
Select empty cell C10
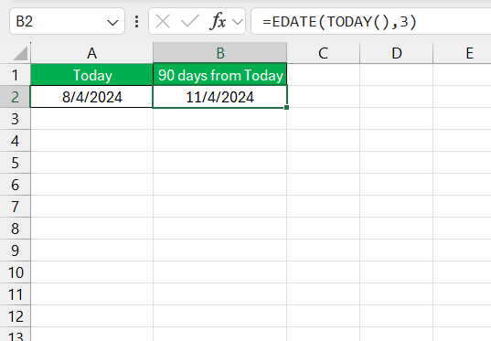[x=323, y=272]
